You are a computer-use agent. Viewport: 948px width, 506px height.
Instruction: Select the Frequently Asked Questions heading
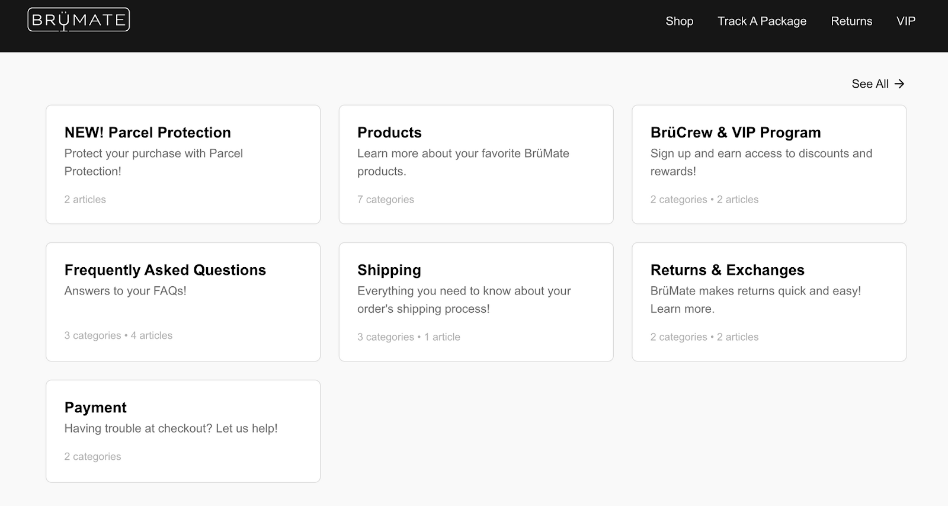click(165, 270)
